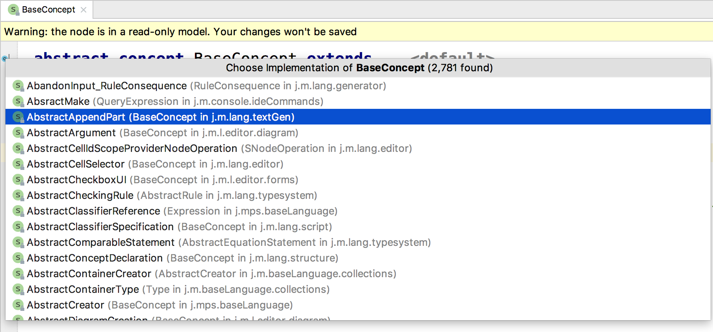Click the icon beside AbstractAppendPart entry
Image resolution: width=713 pixels, height=332 pixels.
tap(18, 117)
